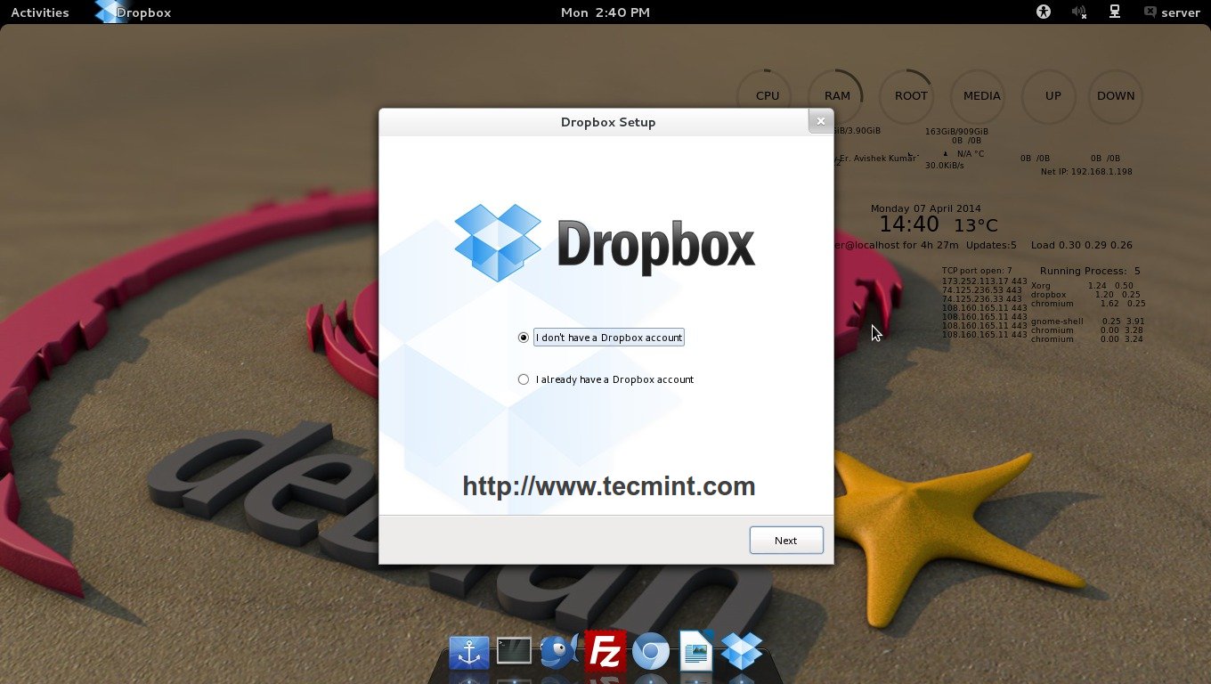
Task: Open the Activities overview
Action: pyautogui.click(x=39, y=12)
